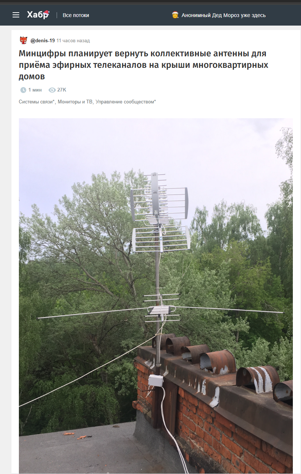The image size is (301, 474).
Task: Click the 11 часов назад timestamp
Action: click(x=73, y=40)
